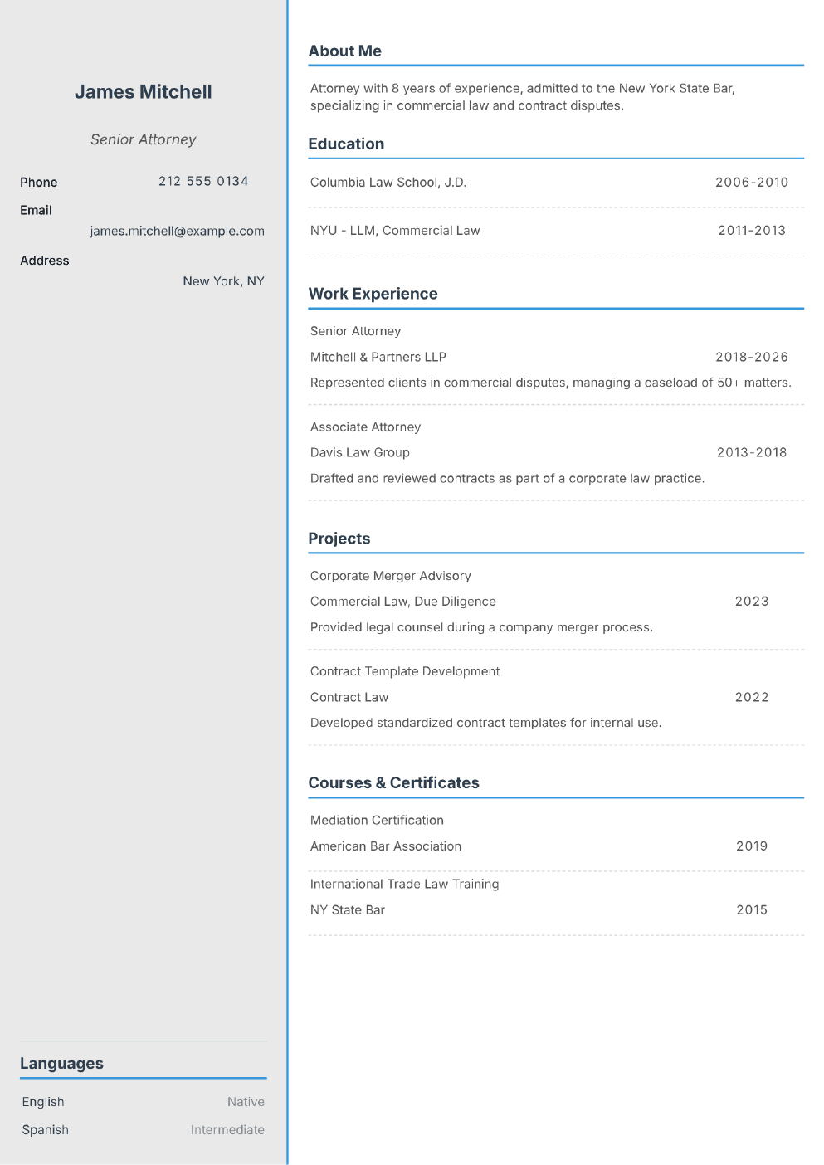Click the About Me heading
The width and height of the screenshot is (824, 1165).
pos(345,51)
